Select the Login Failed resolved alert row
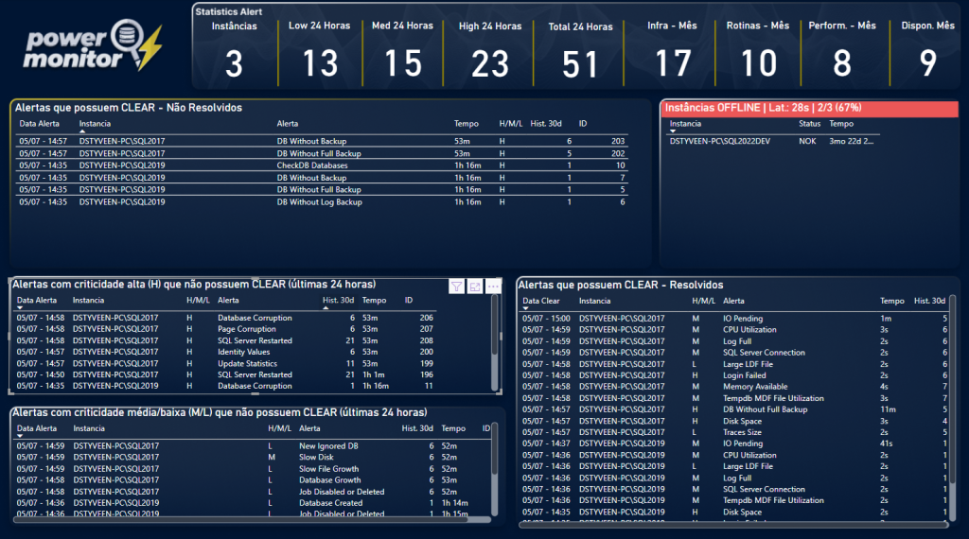Image resolution: width=969 pixels, height=539 pixels. 745,375
